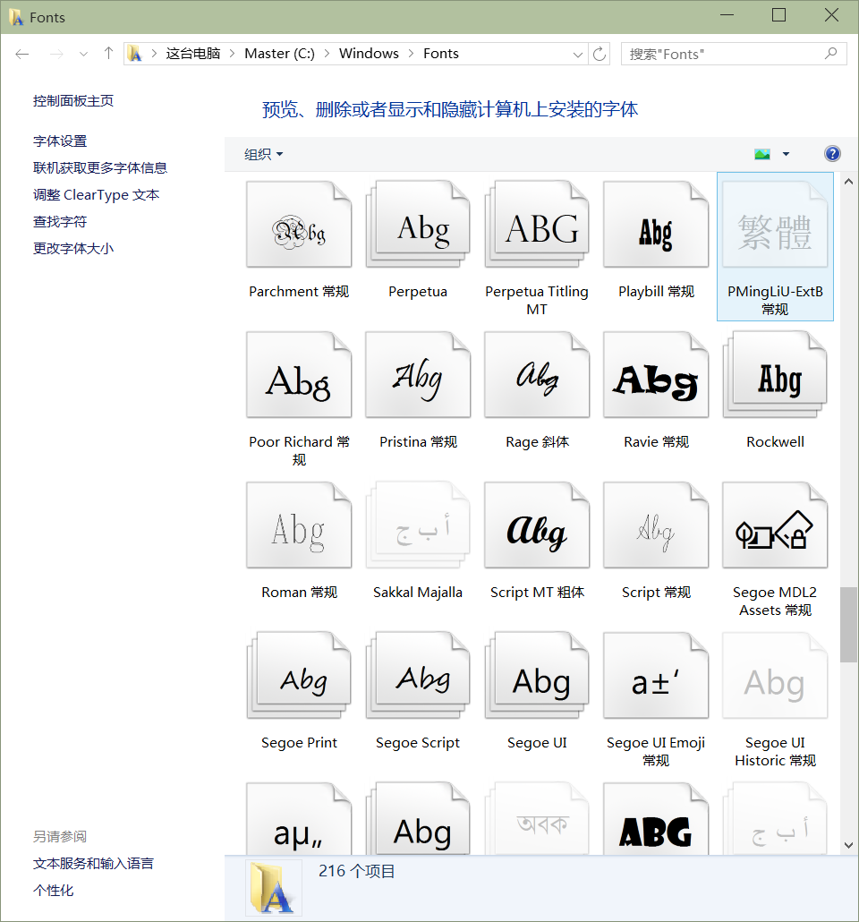Click the Fonts folder icon in the address bar

pos(135,54)
